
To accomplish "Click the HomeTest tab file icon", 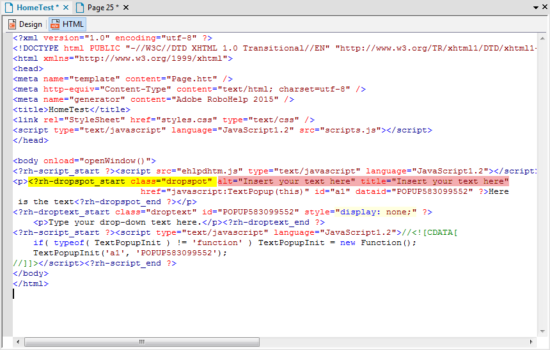I will tap(9, 8).
